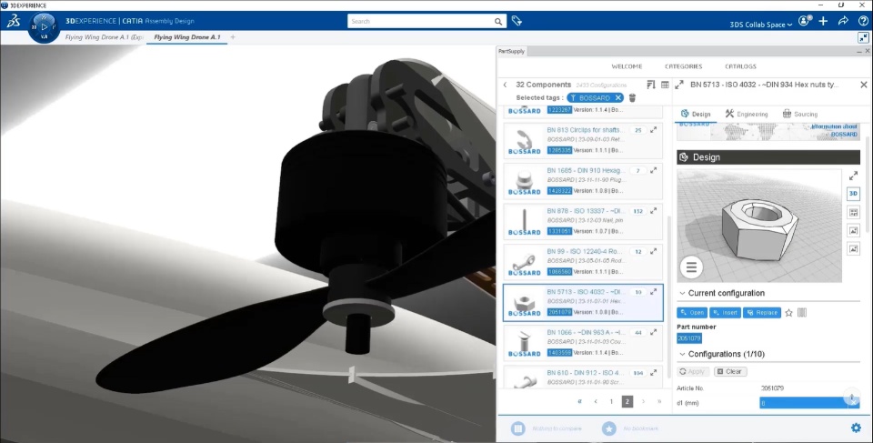Expand the detail pane beside BN 5713 title
873x443 pixels.
tap(679, 85)
